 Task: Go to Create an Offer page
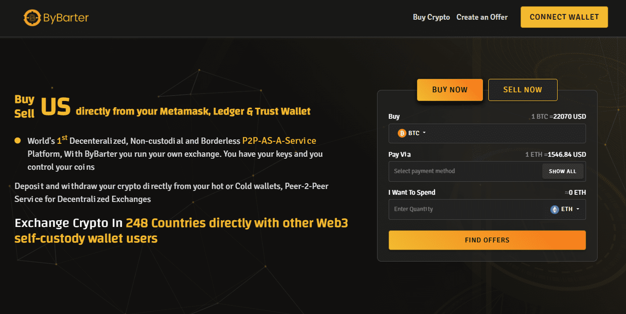pos(482,17)
